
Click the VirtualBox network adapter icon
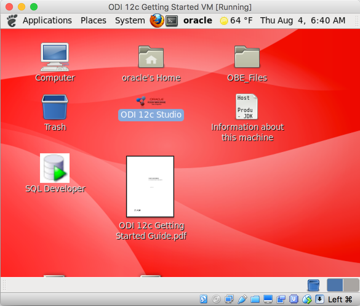click(229, 299)
